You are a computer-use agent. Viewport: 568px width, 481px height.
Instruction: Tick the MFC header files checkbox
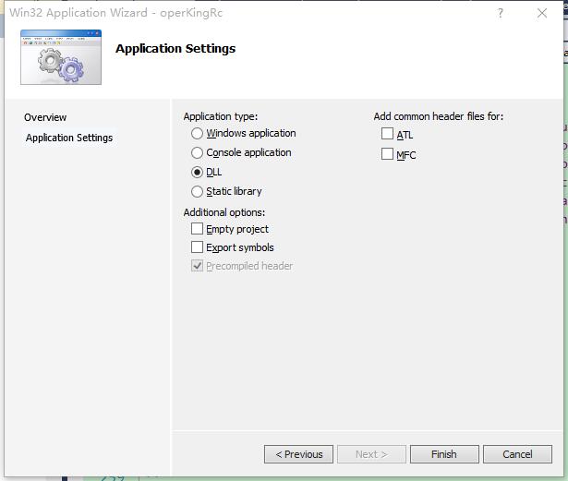coord(387,153)
